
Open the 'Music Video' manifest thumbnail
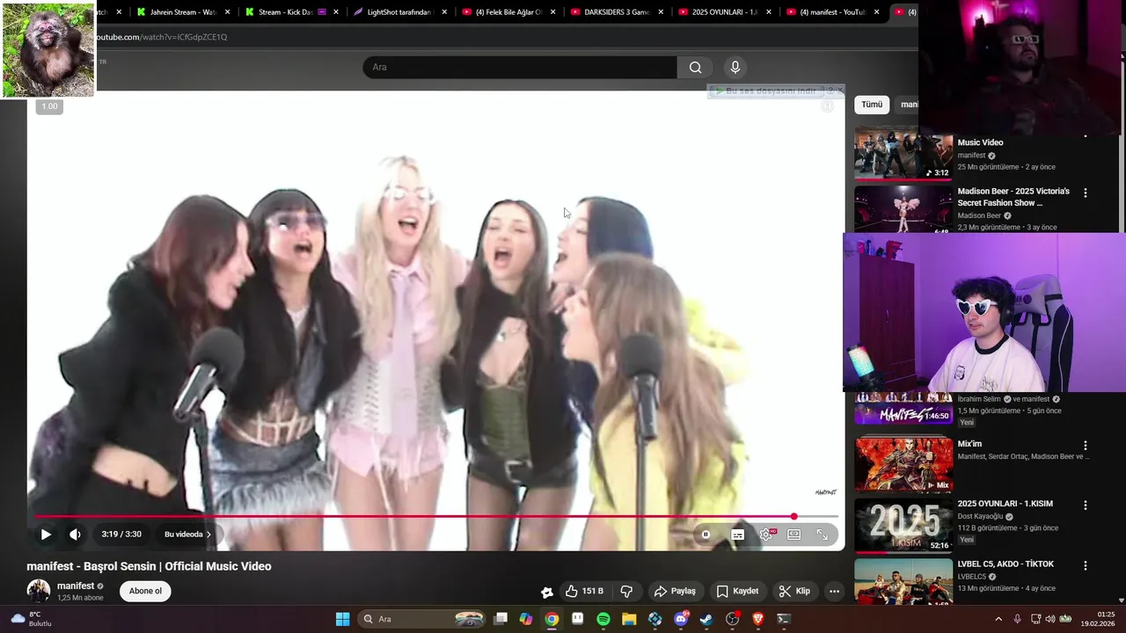point(903,154)
